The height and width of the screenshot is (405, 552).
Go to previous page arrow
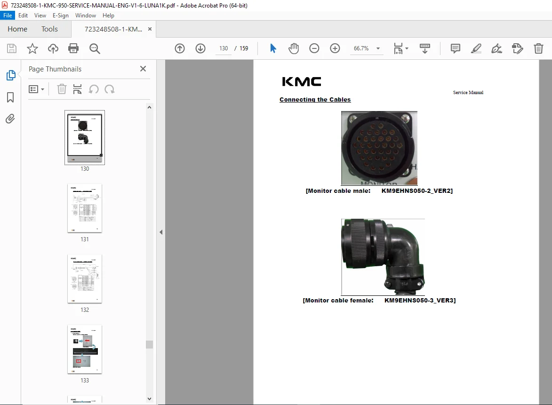point(180,48)
